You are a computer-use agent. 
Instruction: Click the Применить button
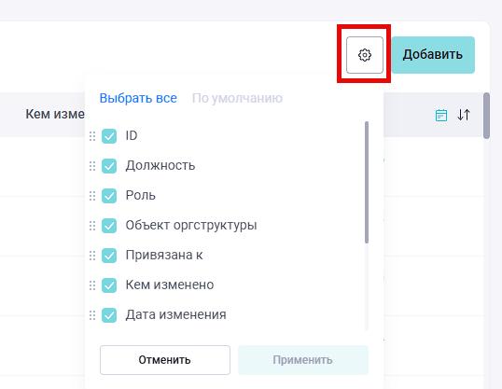pos(303,360)
